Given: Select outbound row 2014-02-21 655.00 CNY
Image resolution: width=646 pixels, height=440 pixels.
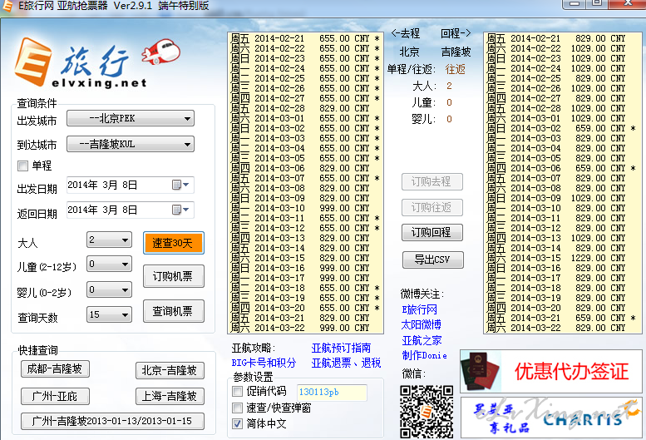Looking at the screenshot, I should tap(305, 38).
